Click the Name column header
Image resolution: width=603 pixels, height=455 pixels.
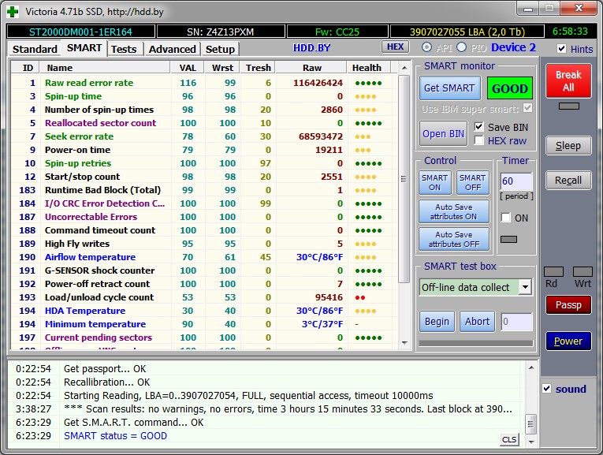click(x=105, y=68)
